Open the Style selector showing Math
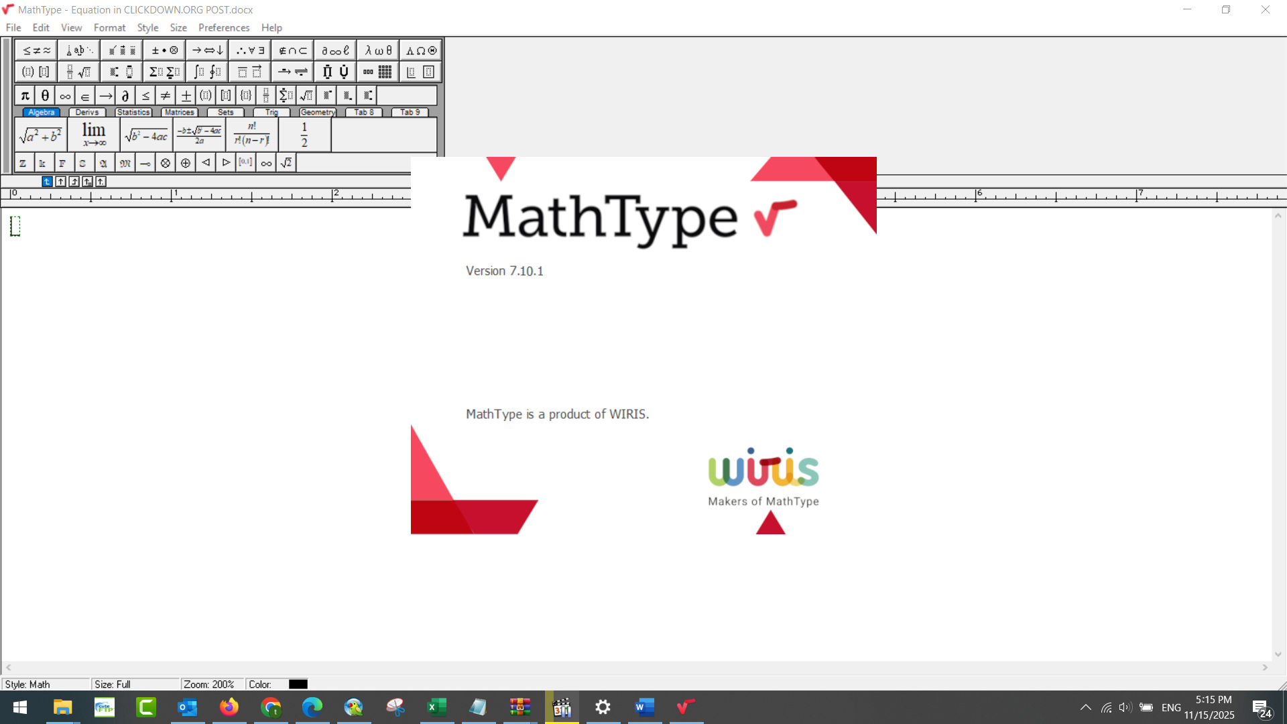This screenshot has width=1287, height=724. (44, 684)
